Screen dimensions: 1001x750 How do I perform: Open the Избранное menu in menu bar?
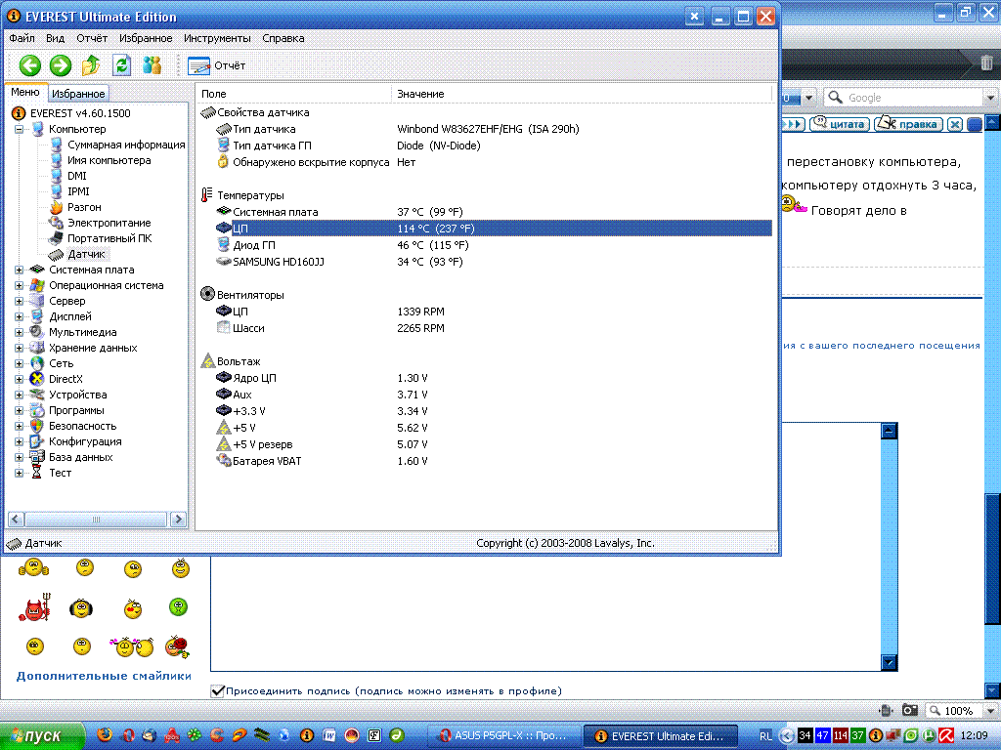[x=146, y=38]
